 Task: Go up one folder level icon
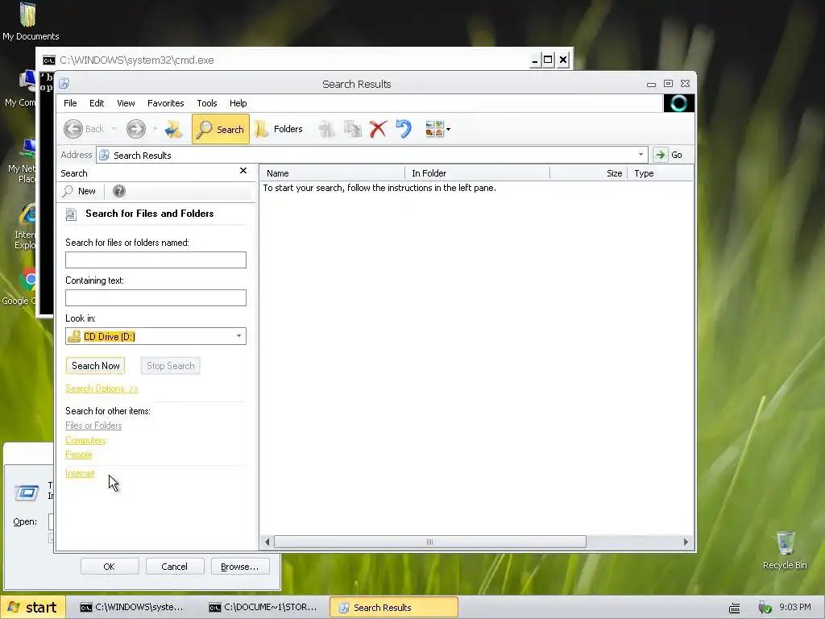[173, 129]
